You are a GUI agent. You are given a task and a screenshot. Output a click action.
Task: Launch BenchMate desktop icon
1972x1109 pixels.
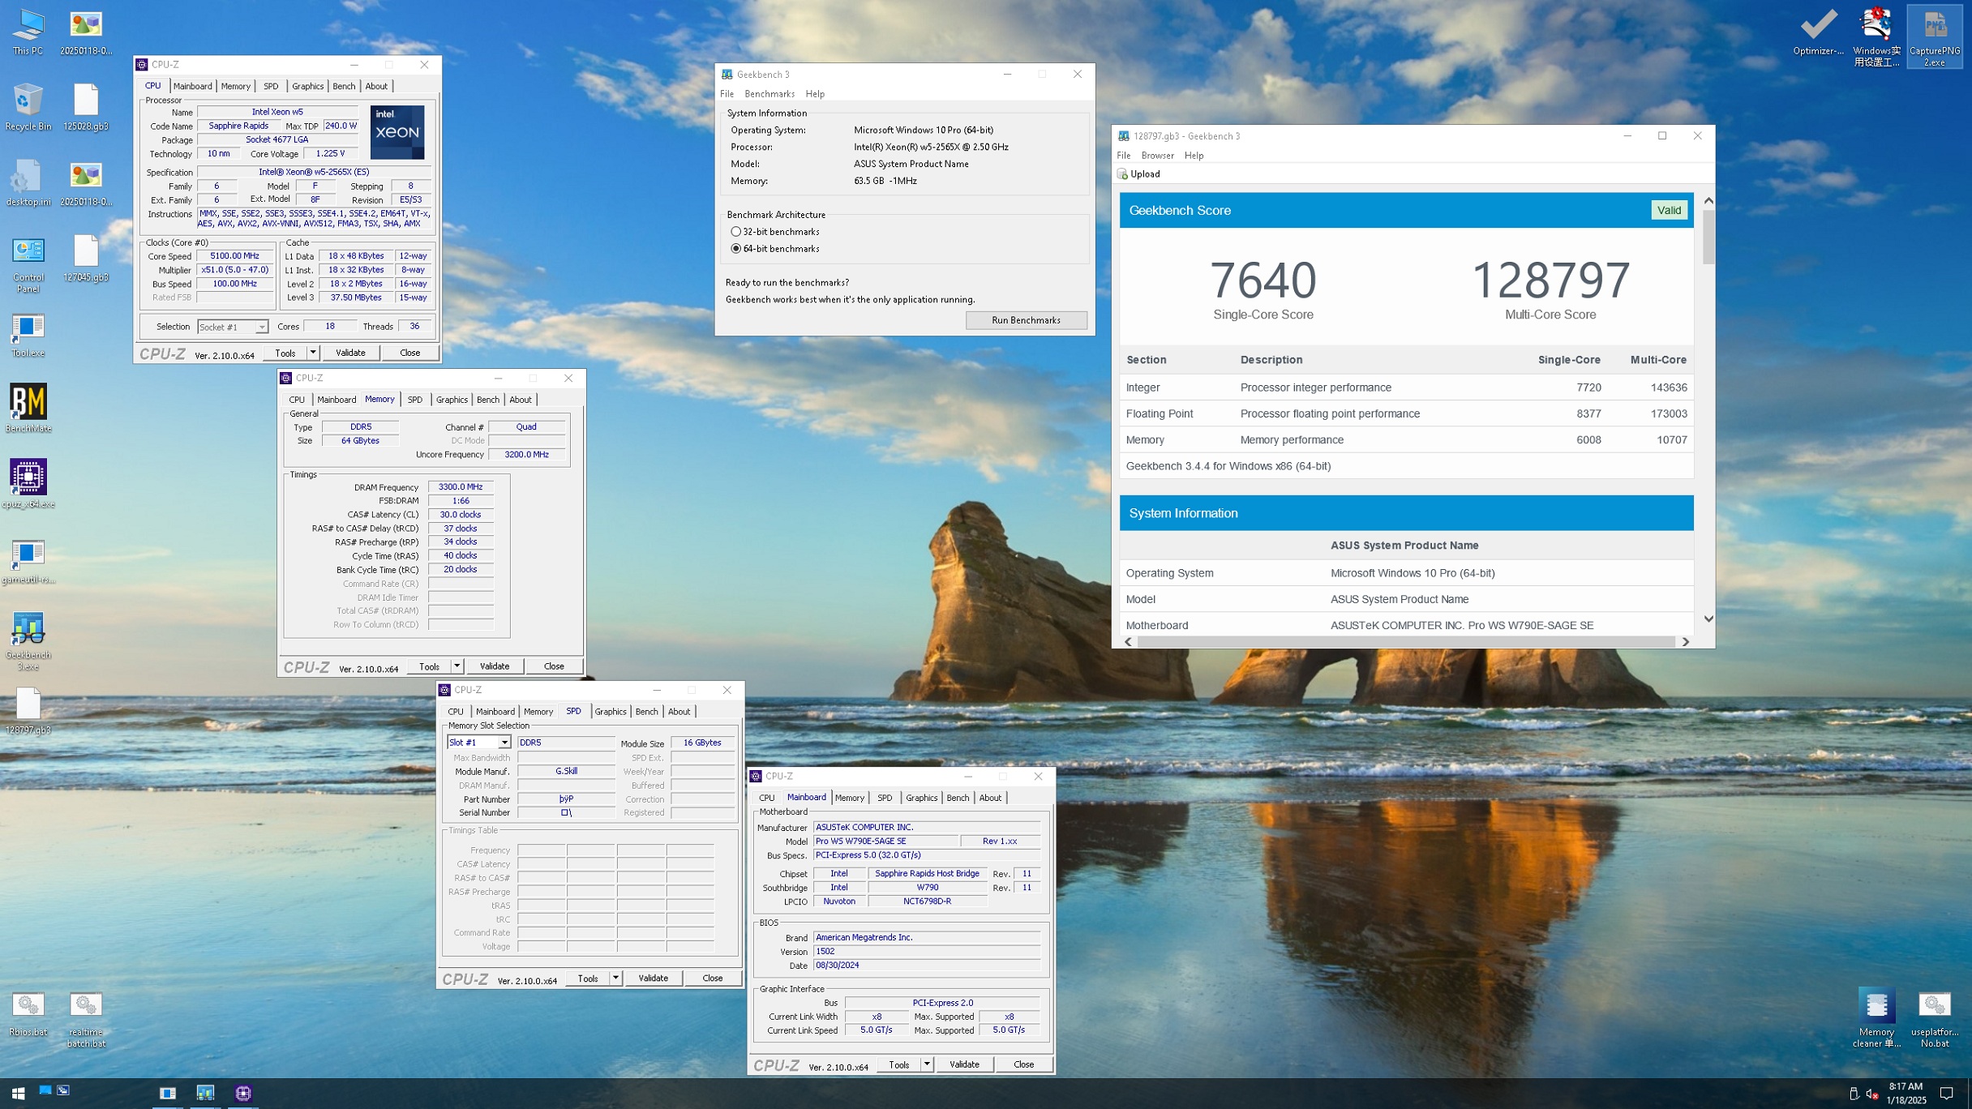(28, 409)
